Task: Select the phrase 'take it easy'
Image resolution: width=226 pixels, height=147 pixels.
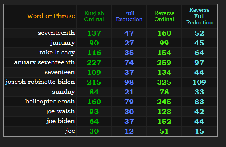Action: click(x=57, y=53)
